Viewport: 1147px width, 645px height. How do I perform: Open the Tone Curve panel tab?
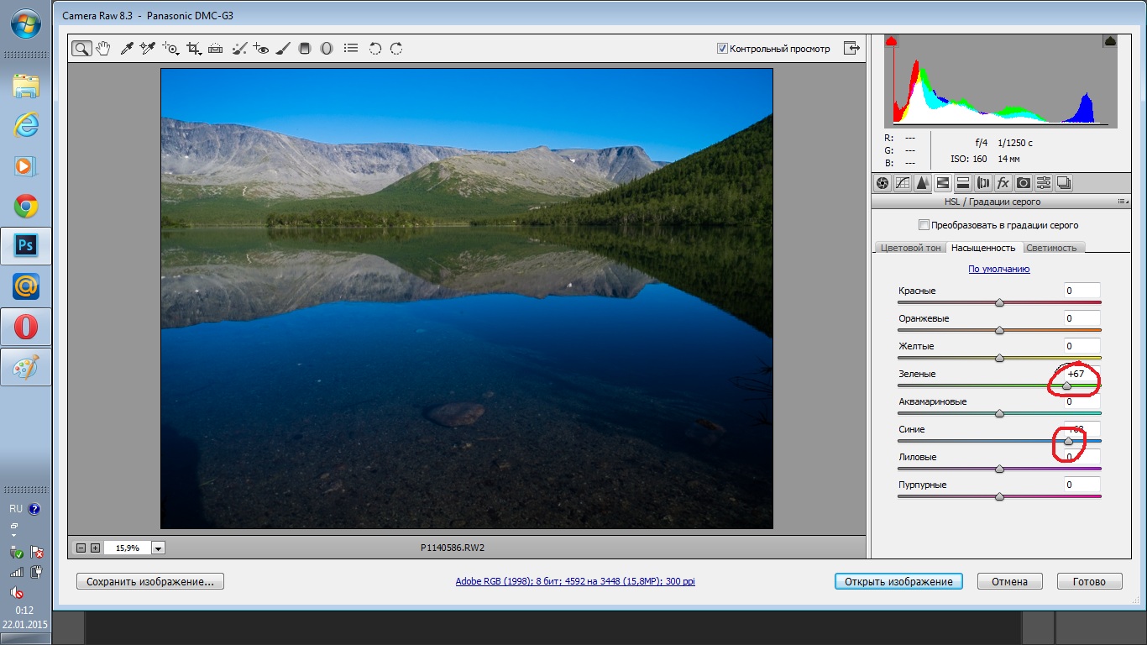[x=903, y=183]
